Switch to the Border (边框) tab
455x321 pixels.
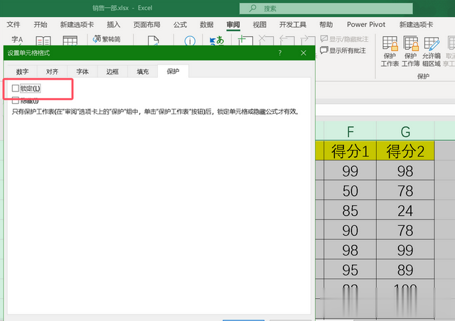pos(112,72)
